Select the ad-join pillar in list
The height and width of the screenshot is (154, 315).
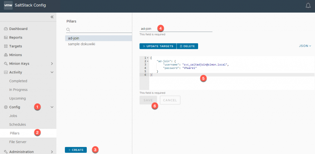coord(98,38)
